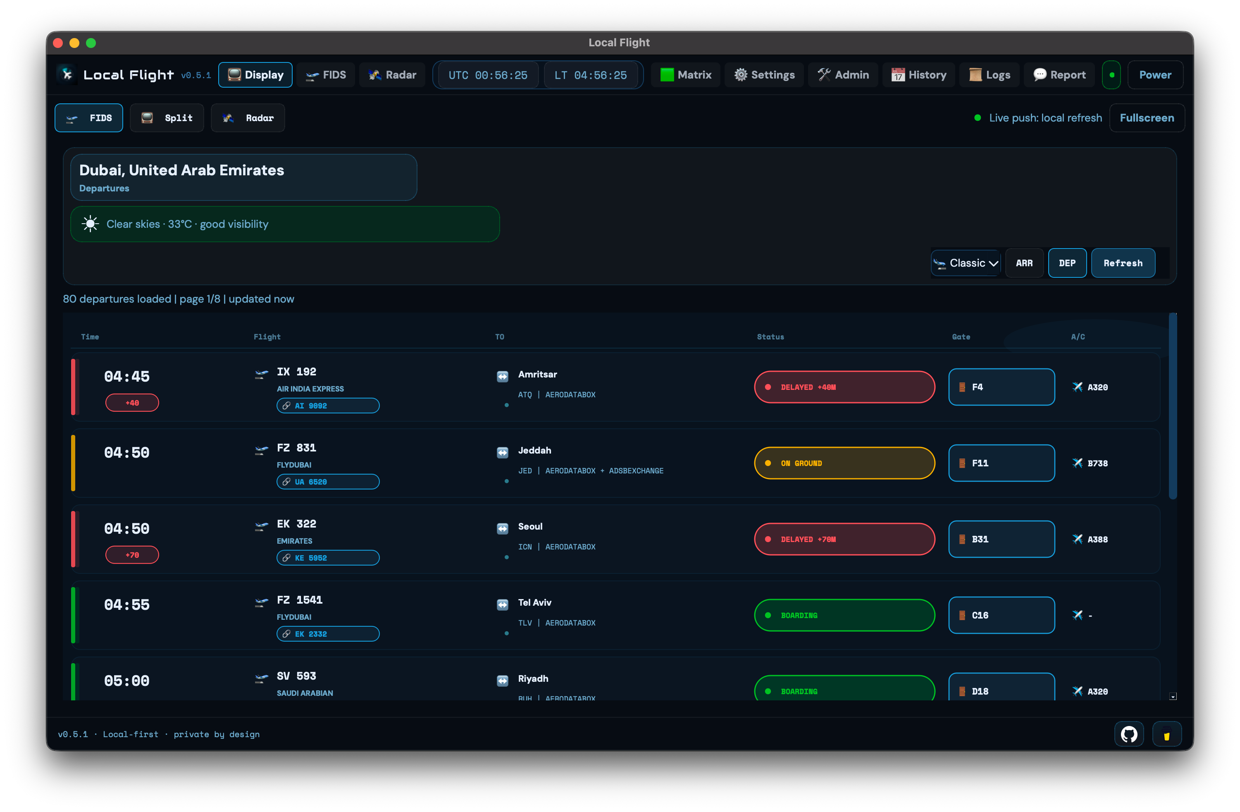Click the BOARDING status for FZ 1541
The width and height of the screenshot is (1240, 812).
click(844, 615)
